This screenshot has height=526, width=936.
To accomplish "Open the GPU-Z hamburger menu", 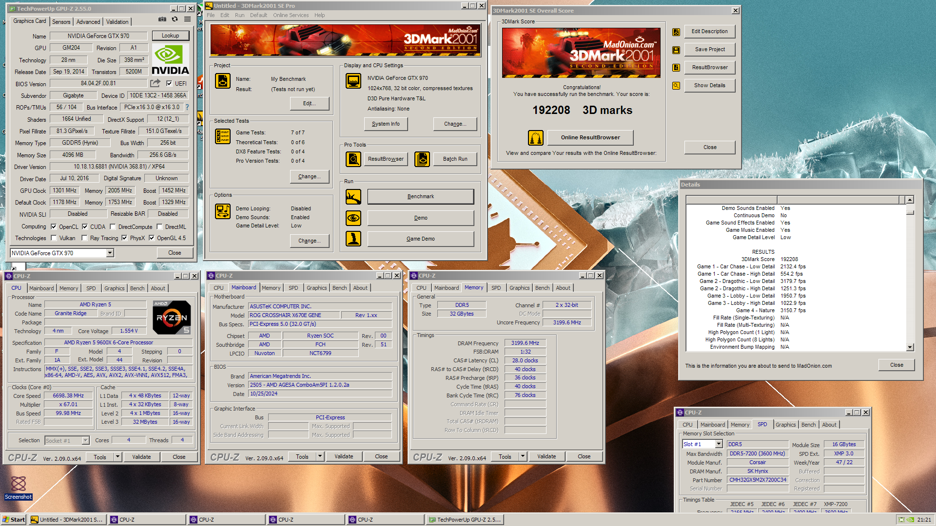I will pyautogui.click(x=187, y=19).
